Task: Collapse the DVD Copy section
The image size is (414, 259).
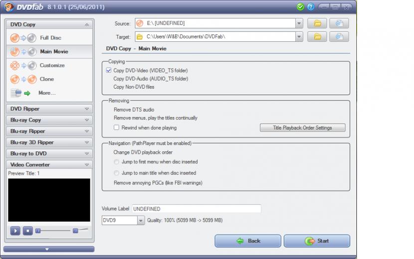Action: (x=49, y=24)
